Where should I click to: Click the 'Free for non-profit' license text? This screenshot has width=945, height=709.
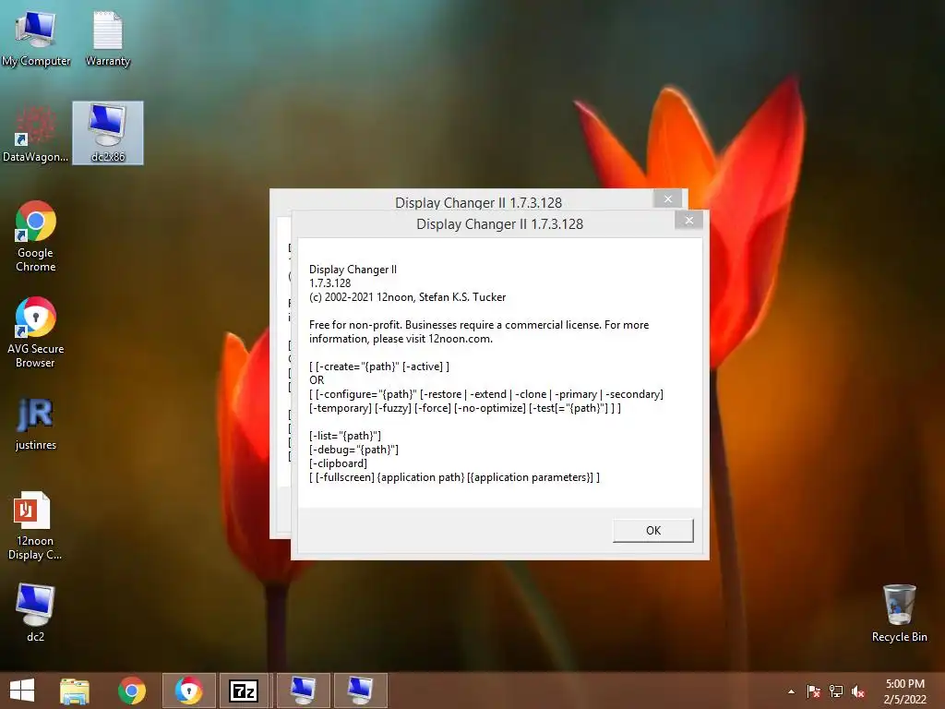tap(479, 331)
